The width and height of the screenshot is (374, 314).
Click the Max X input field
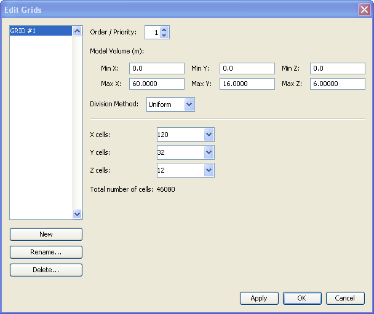tap(156, 84)
